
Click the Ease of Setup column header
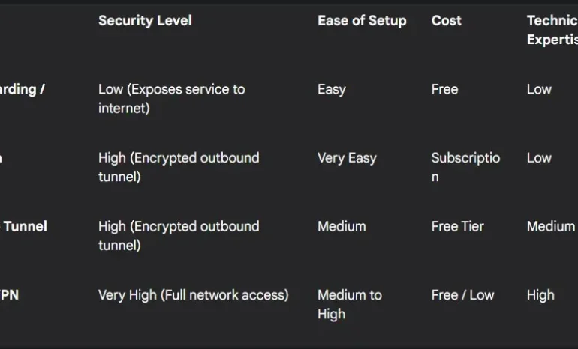tap(362, 21)
